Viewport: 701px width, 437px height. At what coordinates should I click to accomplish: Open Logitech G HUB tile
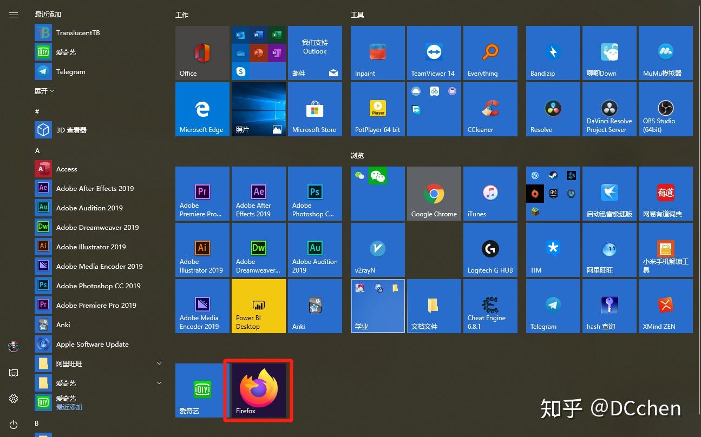pos(490,250)
